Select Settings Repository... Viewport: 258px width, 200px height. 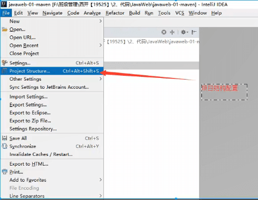[x=52, y=128]
